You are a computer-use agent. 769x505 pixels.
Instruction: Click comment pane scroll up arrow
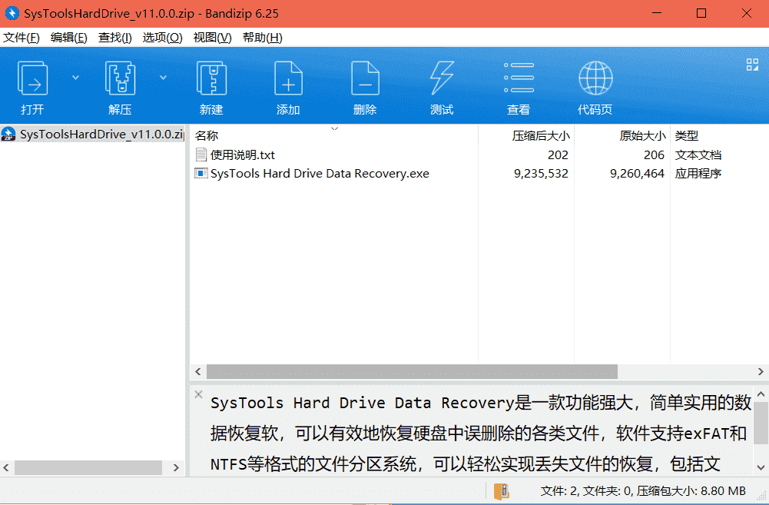(761, 394)
